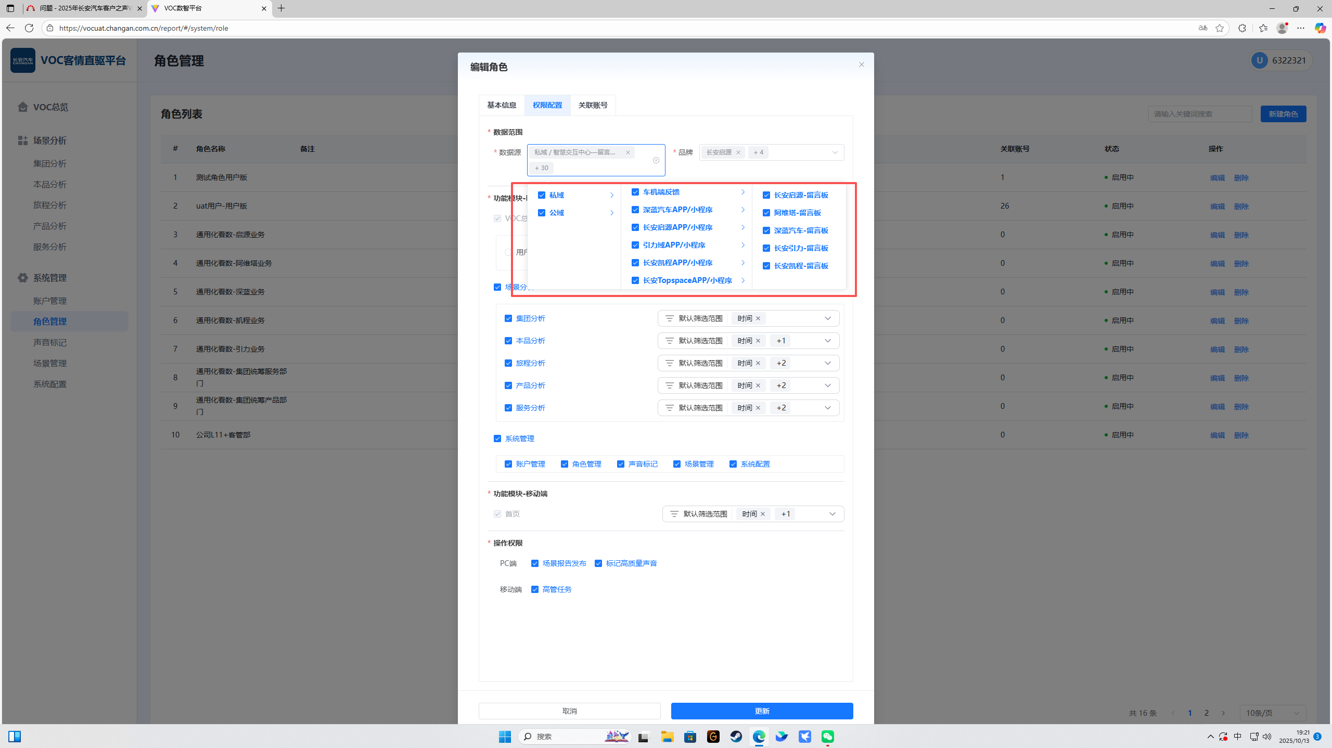The width and height of the screenshot is (1332, 748).
Task: Remove 时间 tag from 集团分析 filter
Action: point(758,318)
